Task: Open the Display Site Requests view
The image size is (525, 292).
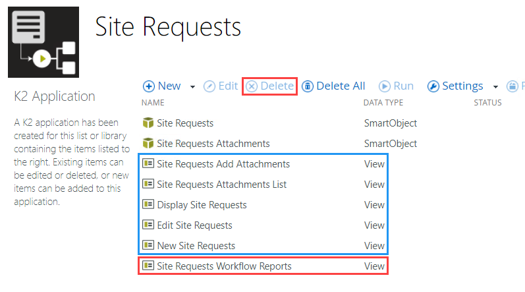Action: pos(202,205)
